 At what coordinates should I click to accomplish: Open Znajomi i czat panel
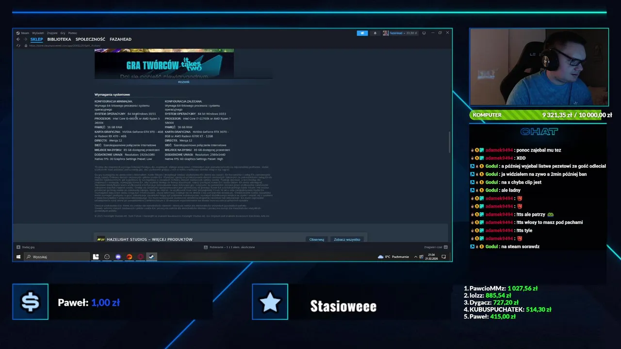click(x=435, y=247)
